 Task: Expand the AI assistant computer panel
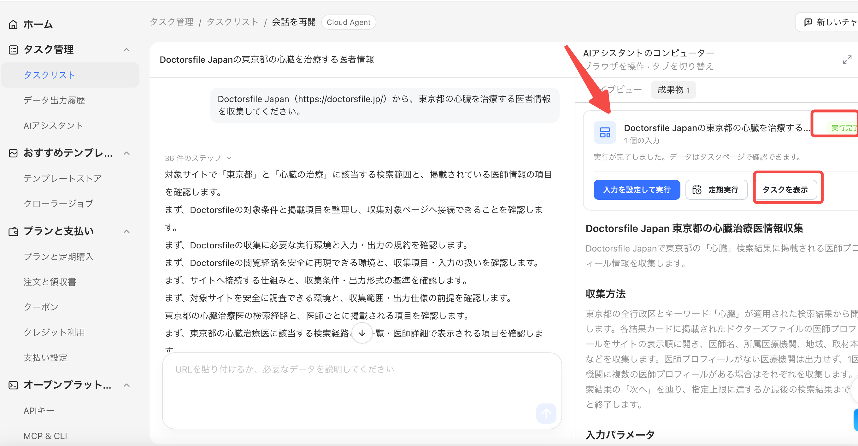coord(847,60)
